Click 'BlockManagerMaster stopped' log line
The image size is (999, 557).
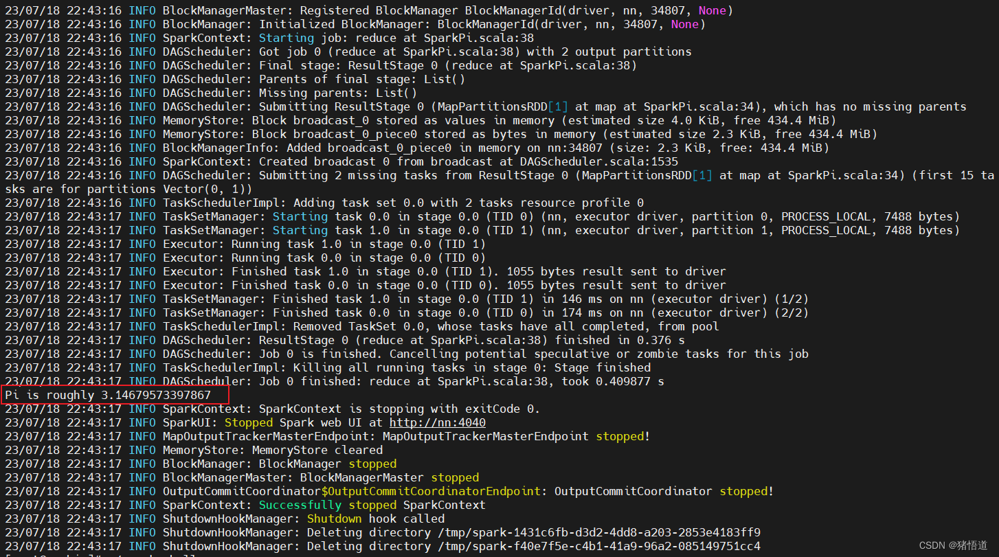[x=242, y=477]
